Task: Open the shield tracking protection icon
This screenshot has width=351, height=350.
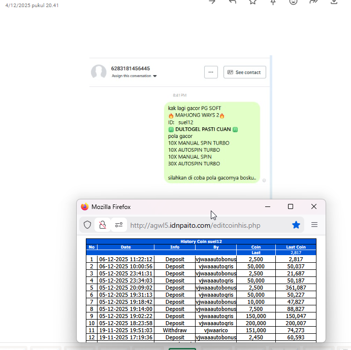Action: (87, 225)
